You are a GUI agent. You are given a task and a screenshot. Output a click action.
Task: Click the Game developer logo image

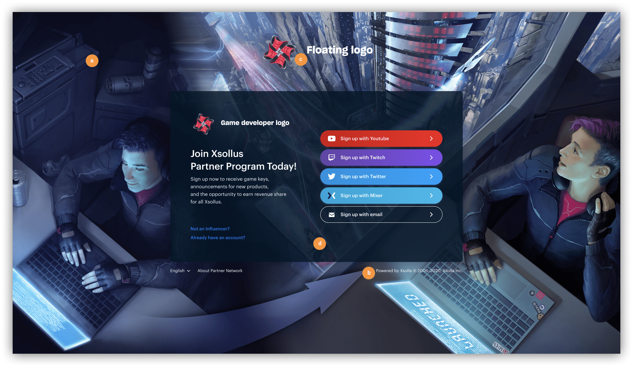tap(203, 124)
